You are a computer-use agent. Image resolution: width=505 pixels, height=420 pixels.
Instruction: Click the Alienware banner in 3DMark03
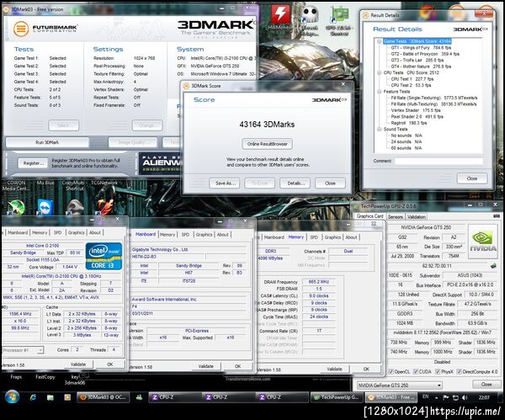click(x=159, y=163)
